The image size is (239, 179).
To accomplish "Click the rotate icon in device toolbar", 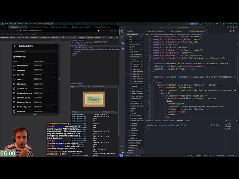I will 63,37.
